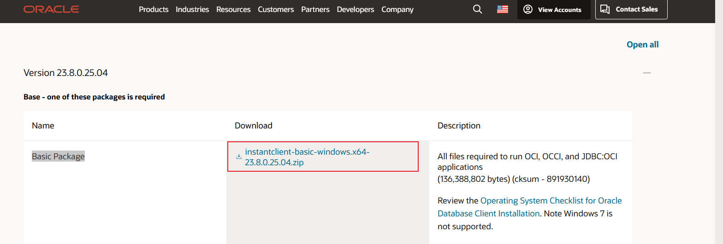Screen dimensions: 723x244
Task: Select Customers in the navigation bar
Action: (276, 9)
